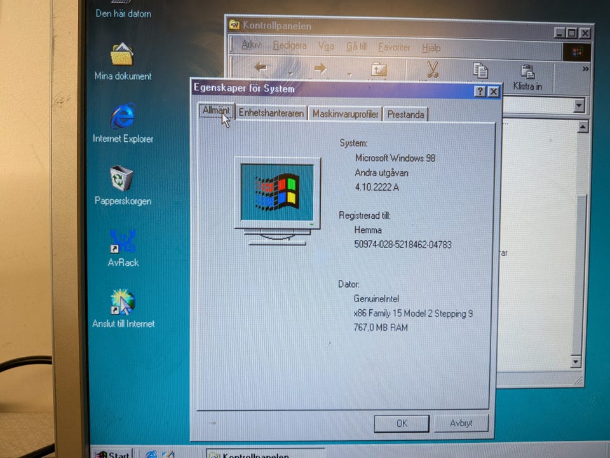The image size is (610, 458).
Task: Click the Windows logo monitor image
Action: click(277, 201)
